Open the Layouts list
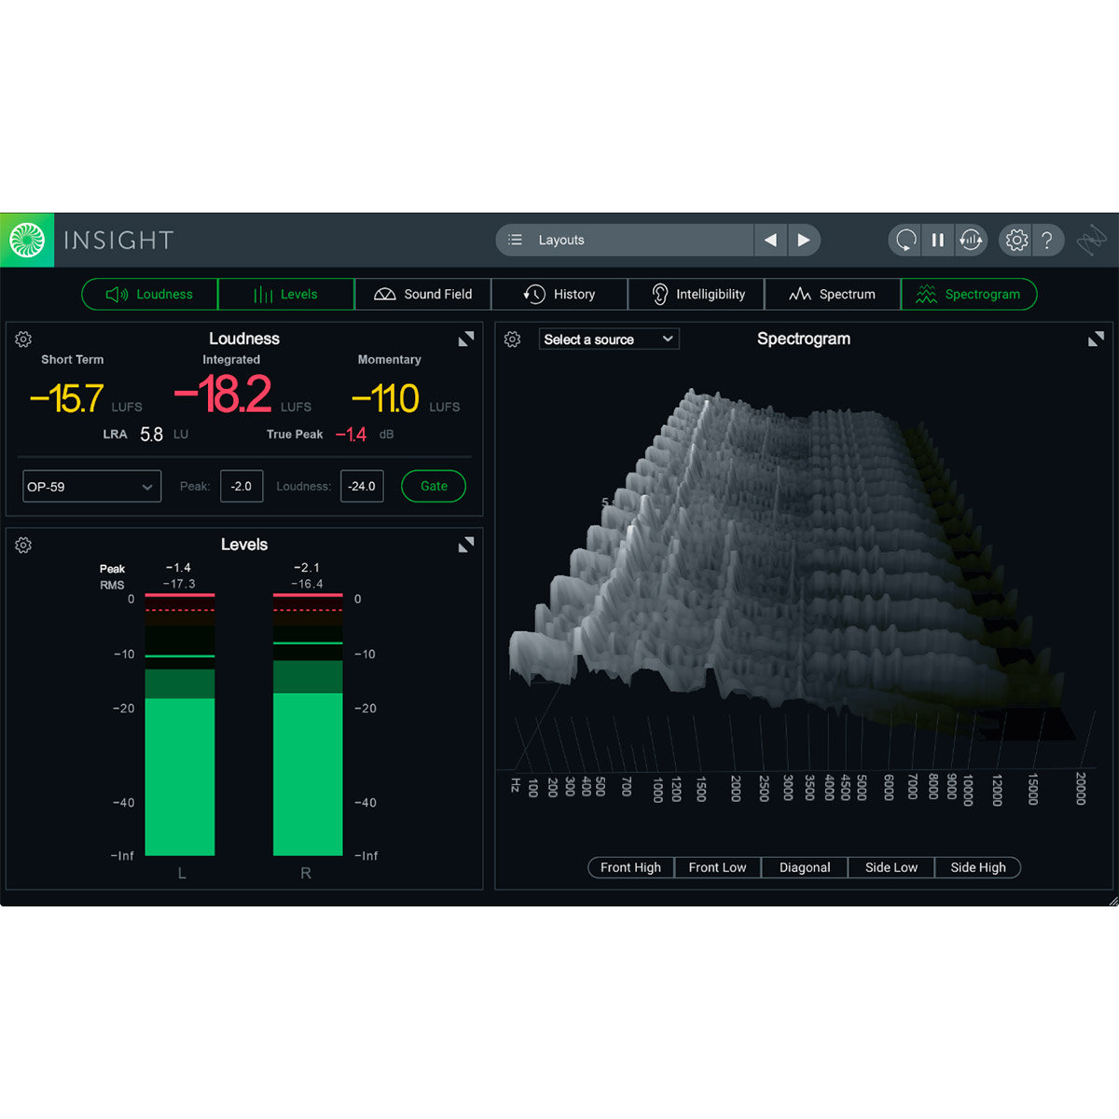The image size is (1119, 1119). click(x=623, y=240)
